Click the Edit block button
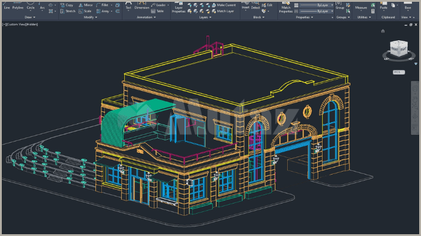 pos(267,5)
